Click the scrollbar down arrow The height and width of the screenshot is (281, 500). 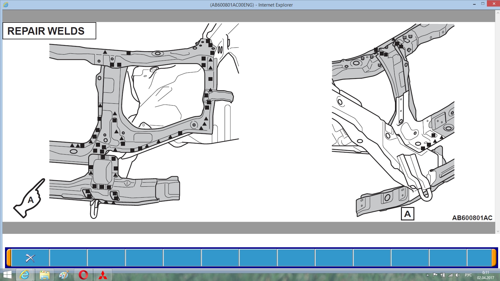[x=497, y=231]
